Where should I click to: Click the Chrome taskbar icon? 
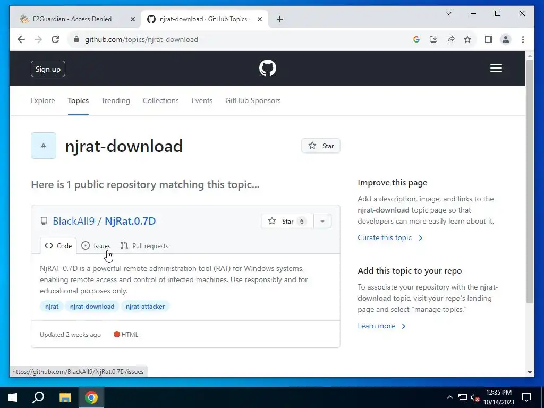coord(91,397)
